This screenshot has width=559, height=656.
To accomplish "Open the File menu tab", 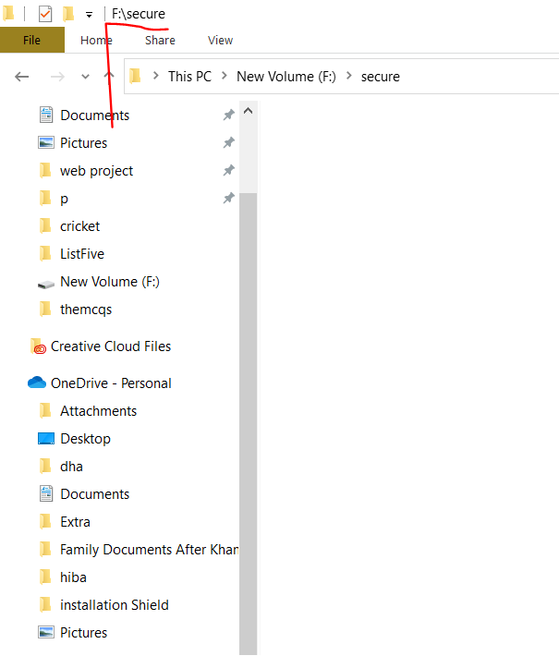I will click(x=31, y=40).
